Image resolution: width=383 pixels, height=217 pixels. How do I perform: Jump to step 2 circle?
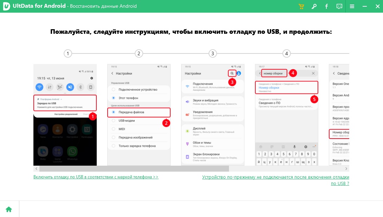click(139, 53)
